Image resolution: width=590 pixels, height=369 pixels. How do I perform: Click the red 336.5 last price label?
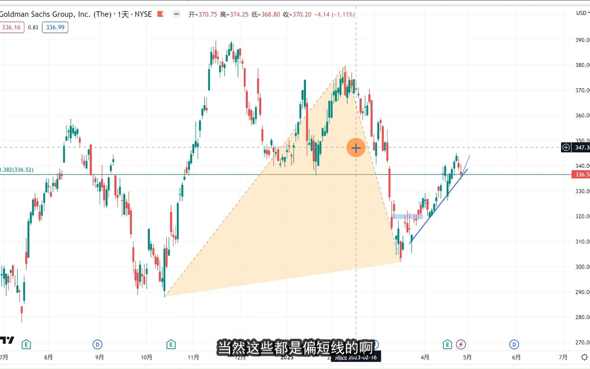[x=581, y=175]
